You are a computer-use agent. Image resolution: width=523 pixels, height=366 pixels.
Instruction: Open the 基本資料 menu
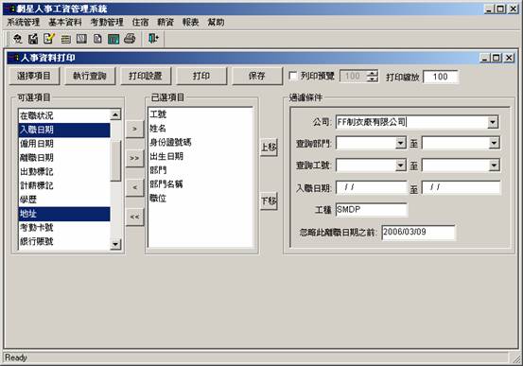tap(65, 23)
